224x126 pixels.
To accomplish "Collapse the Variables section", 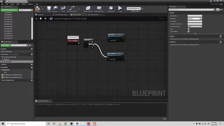I will (1, 68).
